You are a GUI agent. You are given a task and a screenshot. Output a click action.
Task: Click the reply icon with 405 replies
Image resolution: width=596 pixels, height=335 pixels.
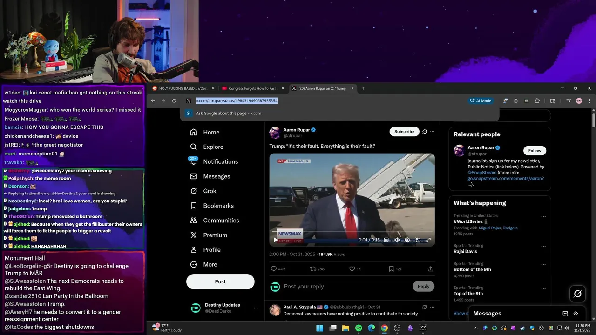click(x=274, y=269)
